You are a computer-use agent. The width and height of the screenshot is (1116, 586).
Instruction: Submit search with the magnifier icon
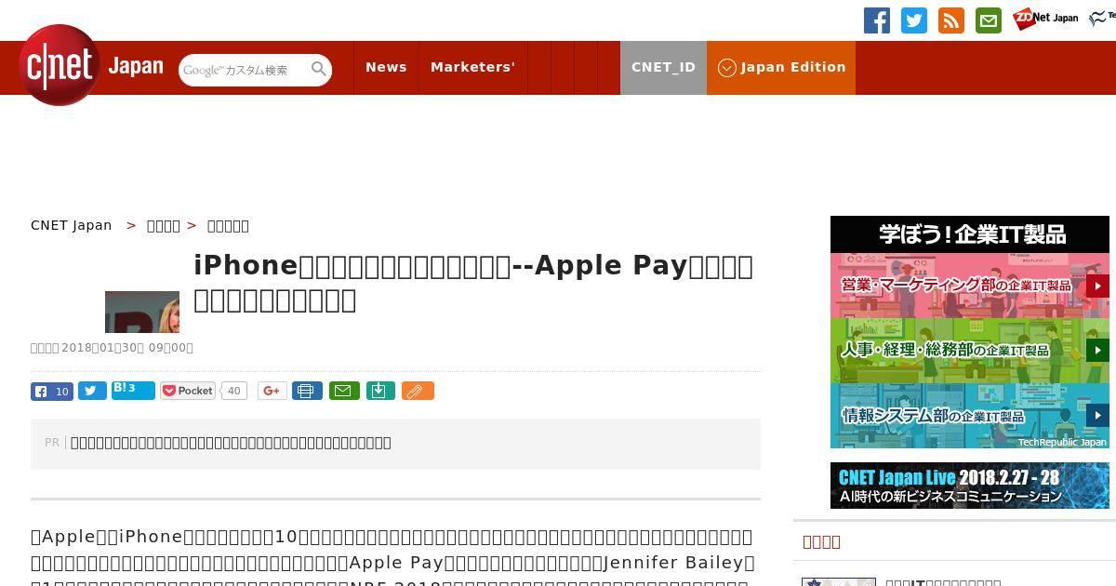tap(319, 70)
